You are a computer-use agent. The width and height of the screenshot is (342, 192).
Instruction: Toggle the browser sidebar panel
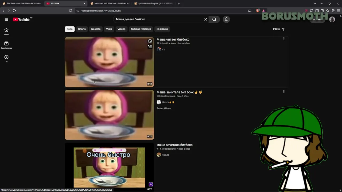317,11
